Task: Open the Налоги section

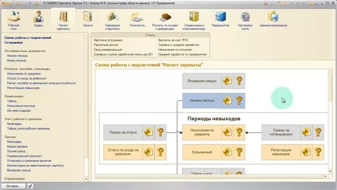Action: point(88,19)
